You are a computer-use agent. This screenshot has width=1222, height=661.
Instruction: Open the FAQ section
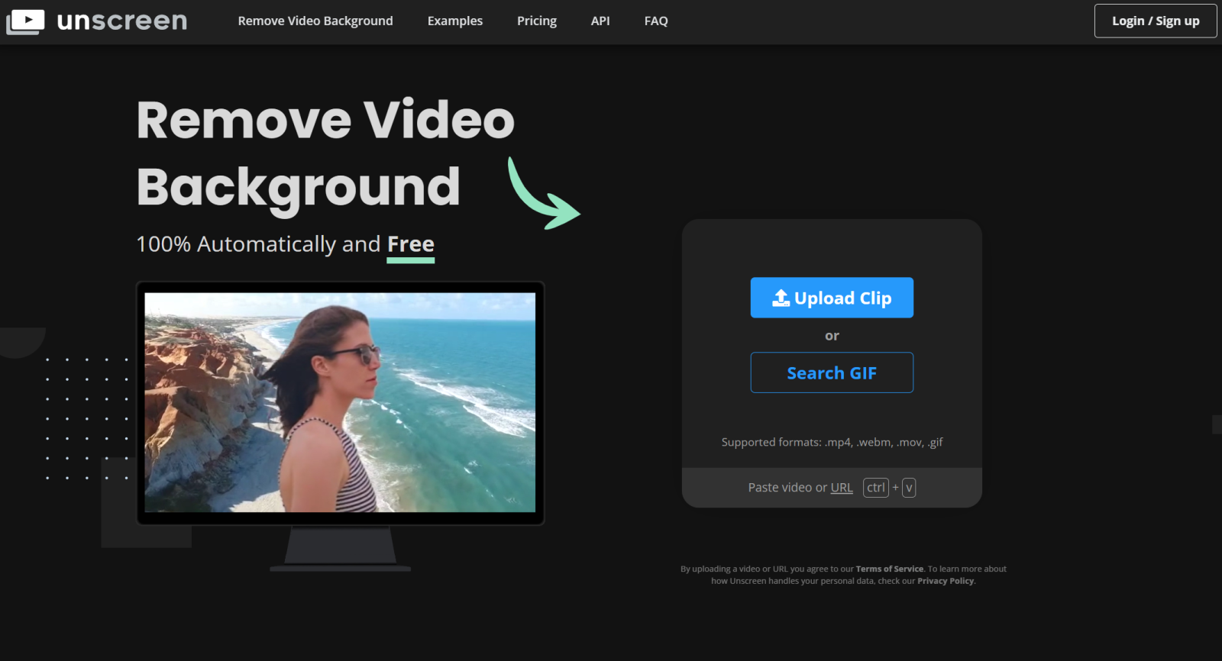pos(656,21)
